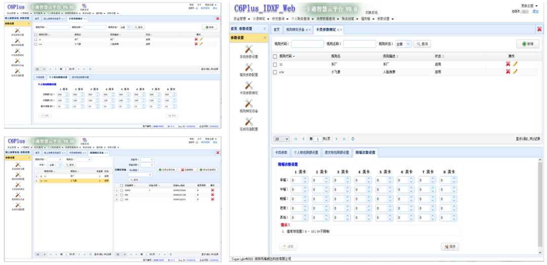Click 批量删除 in the 规则绑定设备 window
The width and height of the screenshot is (547, 265).
click(186, 170)
